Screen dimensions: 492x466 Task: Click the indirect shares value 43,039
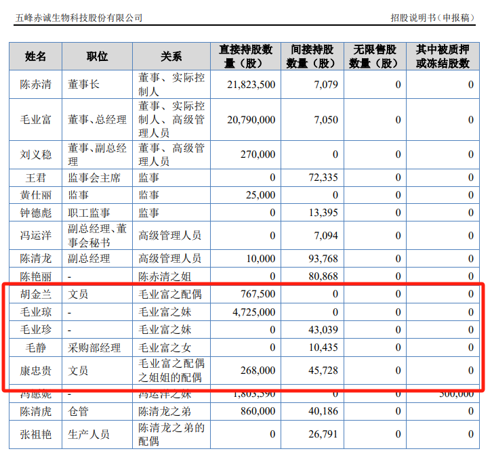click(x=323, y=330)
